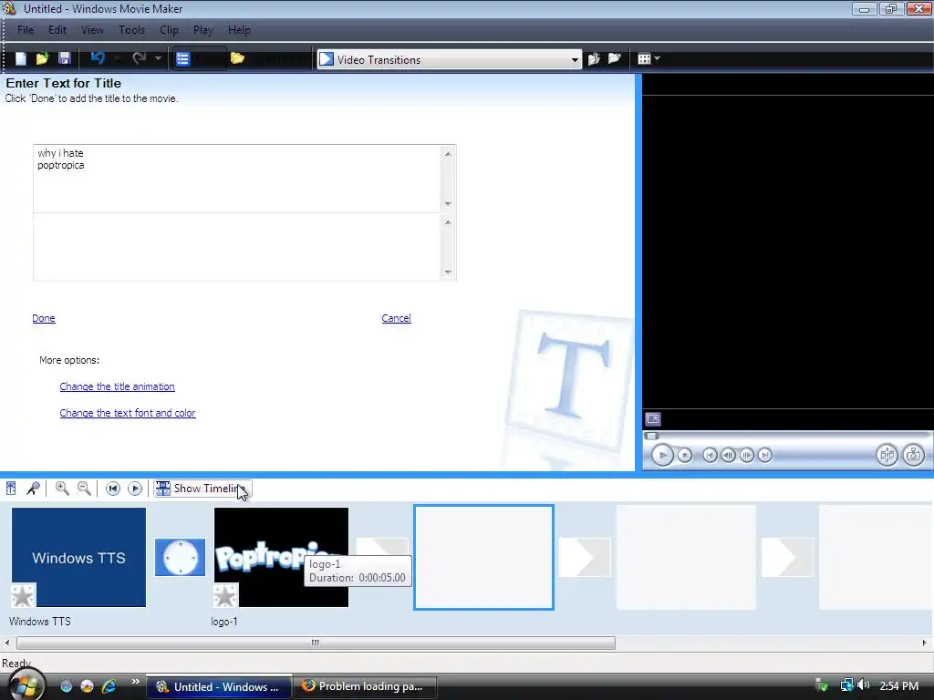Click the Redo arrow icon
The width and height of the screenshot is (934, 700).
(140, 58)
